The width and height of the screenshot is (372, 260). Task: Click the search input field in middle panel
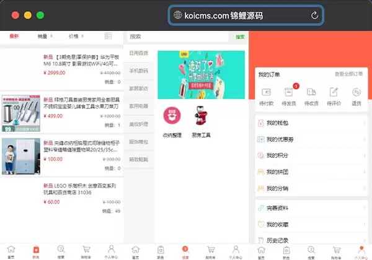pos(179,37)
